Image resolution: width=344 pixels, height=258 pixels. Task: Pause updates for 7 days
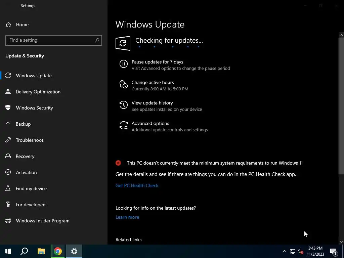(175, 65)
